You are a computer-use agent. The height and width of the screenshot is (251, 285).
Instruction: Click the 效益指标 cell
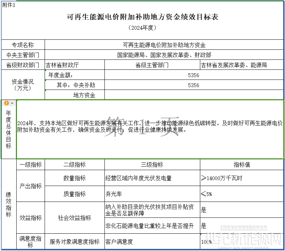30,217
